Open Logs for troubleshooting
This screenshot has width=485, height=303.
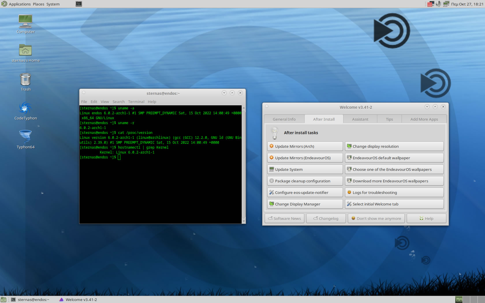click(394, 192)
